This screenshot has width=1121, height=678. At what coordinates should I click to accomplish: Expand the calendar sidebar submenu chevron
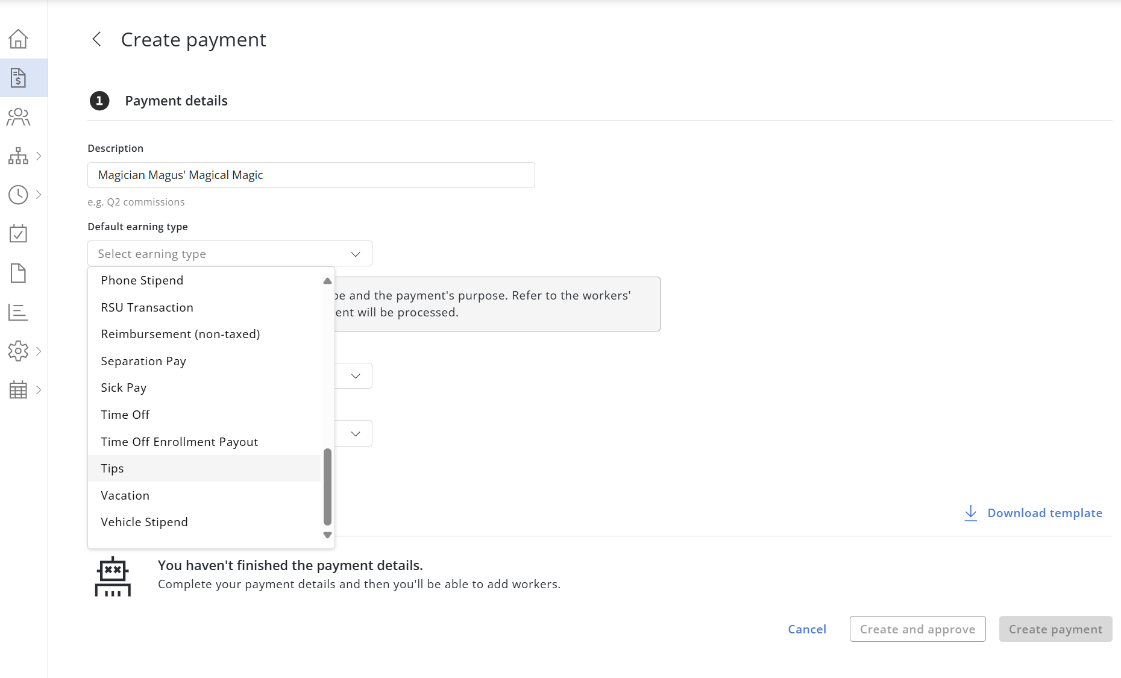coord(39,390)
